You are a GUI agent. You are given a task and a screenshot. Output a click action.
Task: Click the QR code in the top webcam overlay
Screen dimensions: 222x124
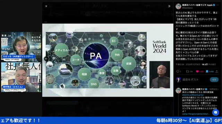[4, 42]
